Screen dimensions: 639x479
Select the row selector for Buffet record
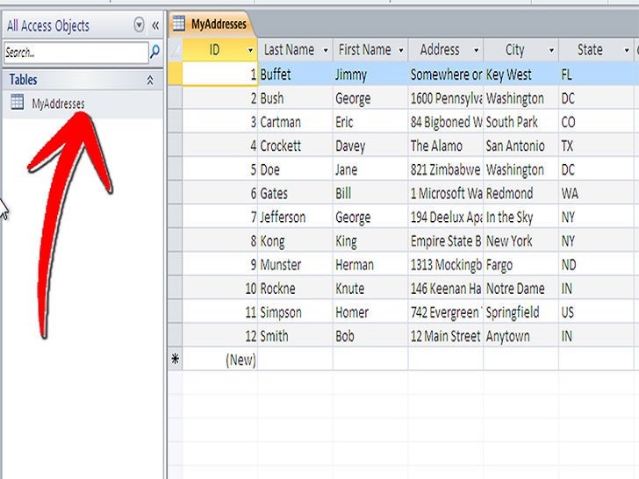coord(175,75)
